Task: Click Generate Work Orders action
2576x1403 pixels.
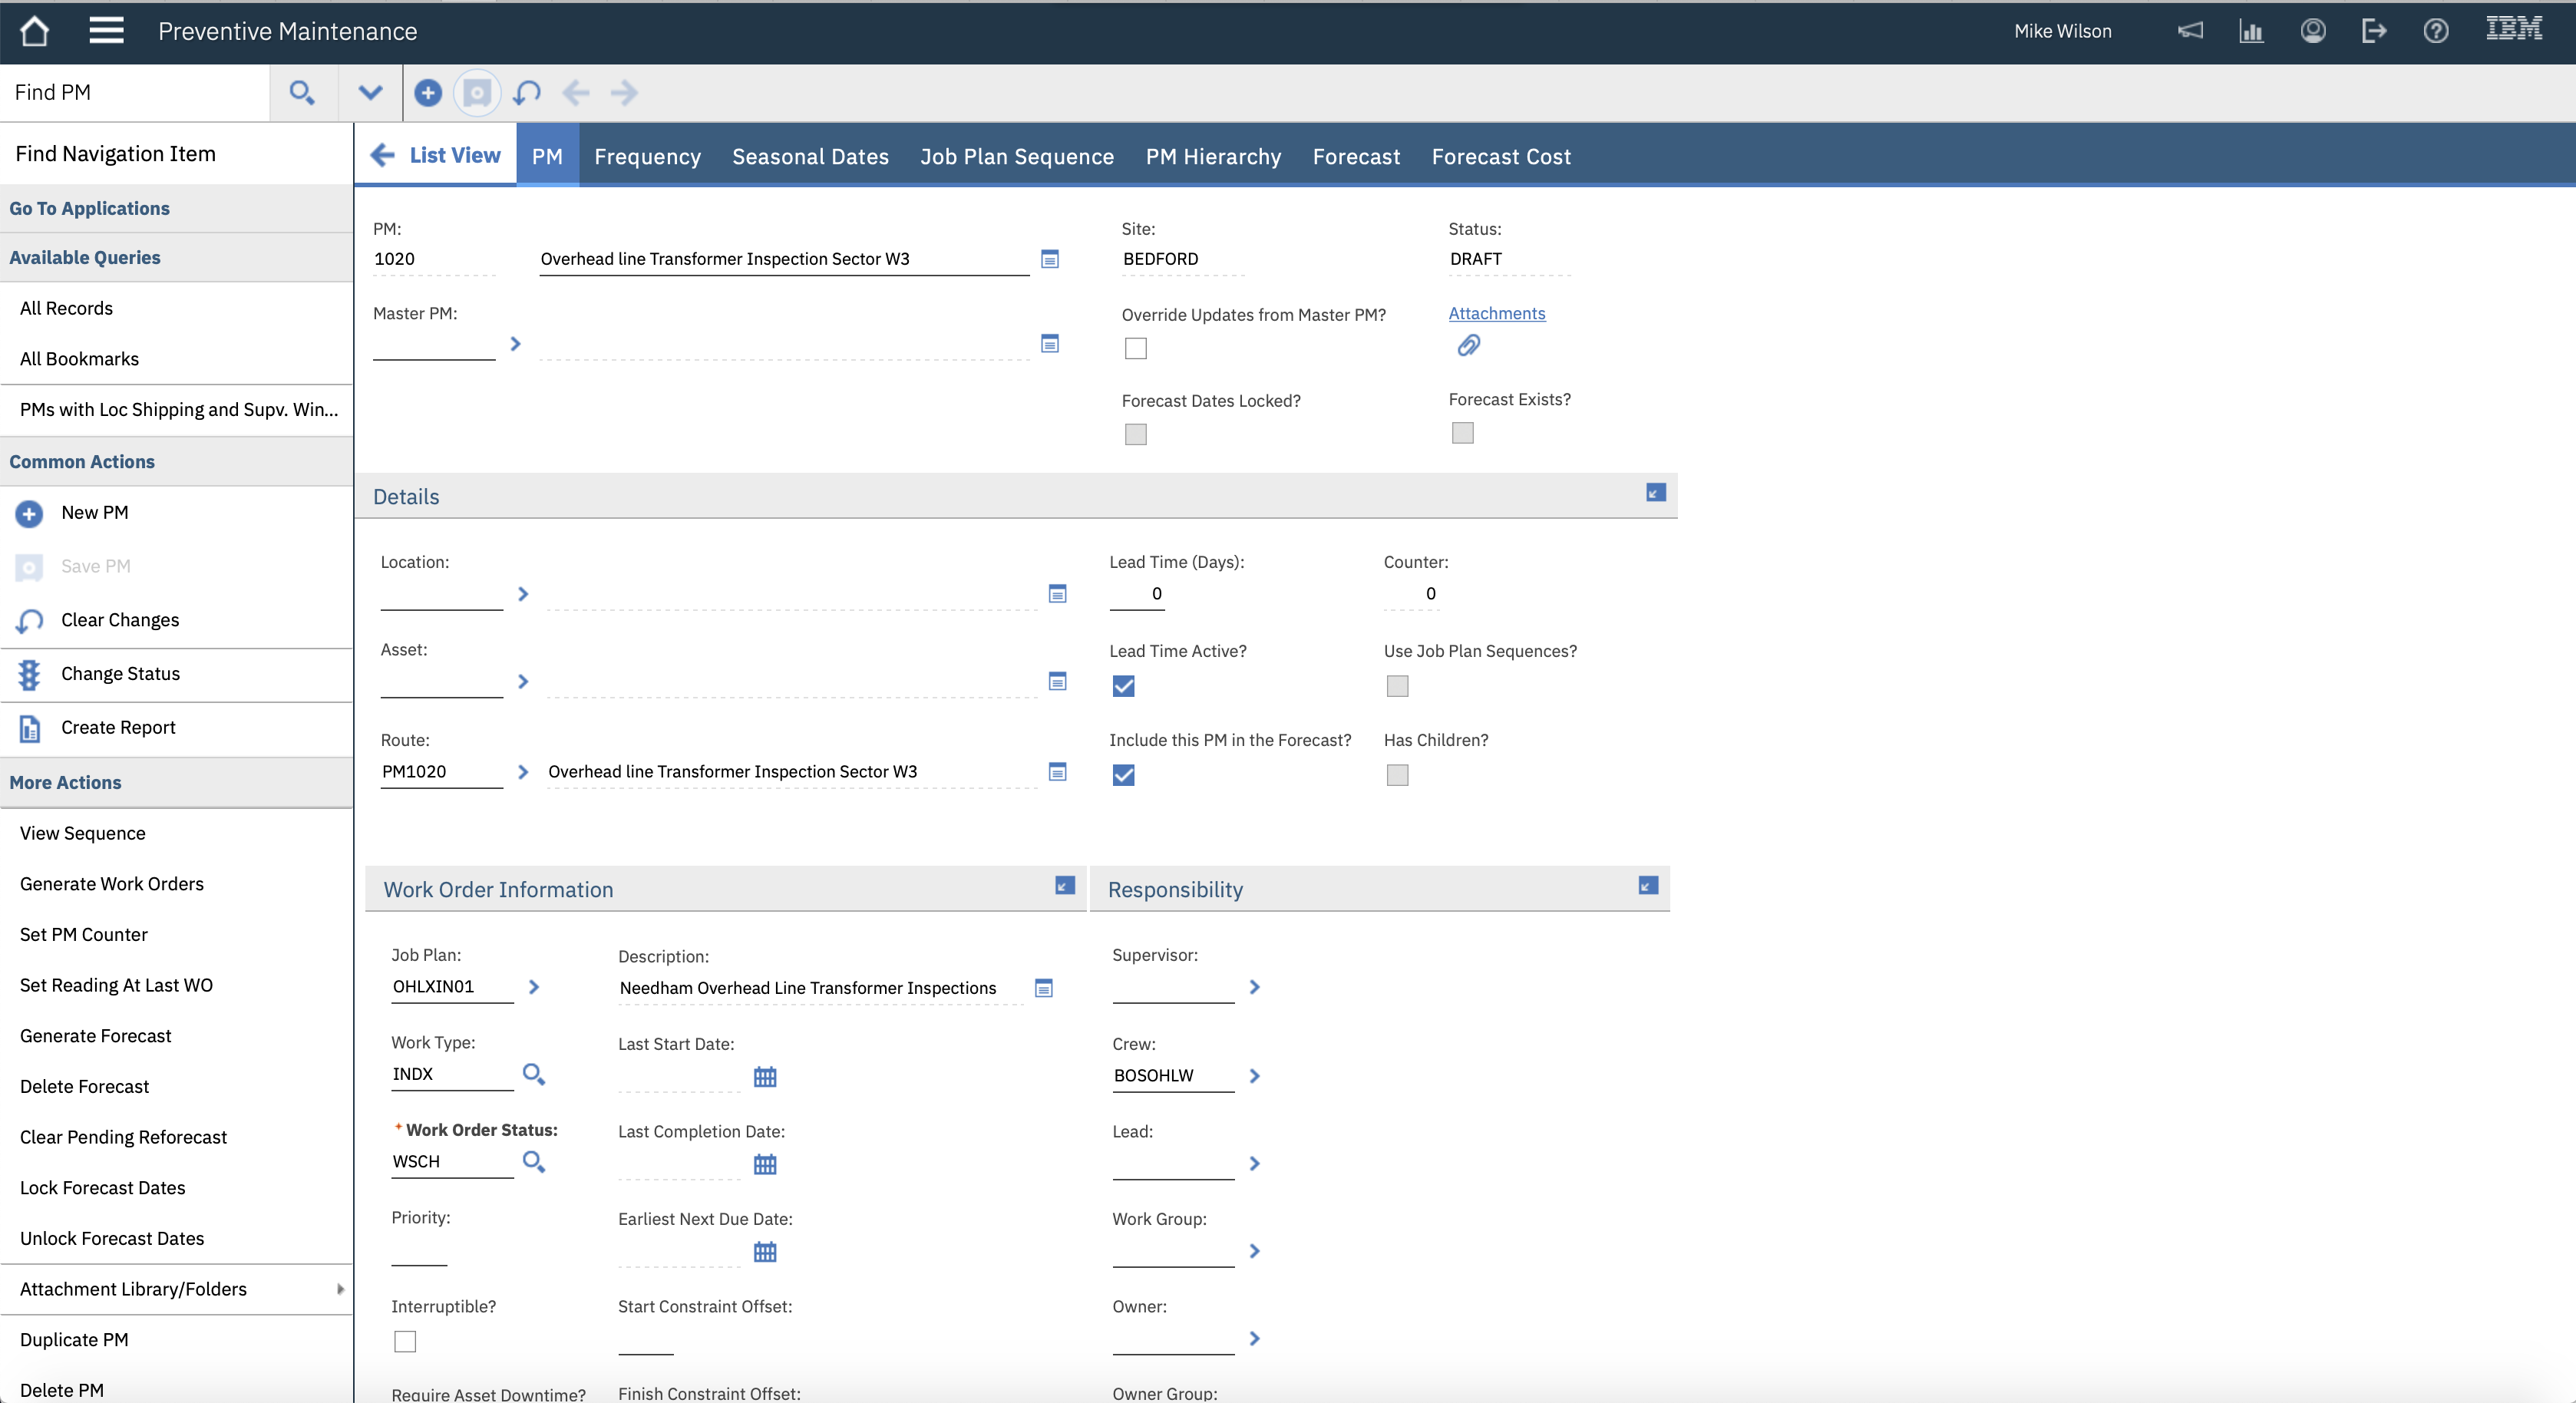Action: coord(111,884)
